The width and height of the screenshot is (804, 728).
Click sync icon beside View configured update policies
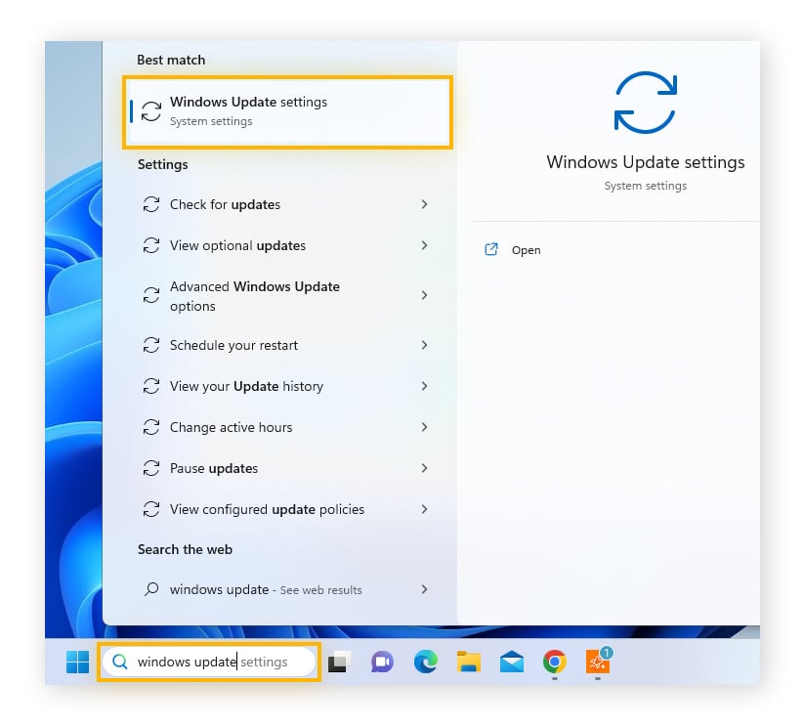[151, 509]
